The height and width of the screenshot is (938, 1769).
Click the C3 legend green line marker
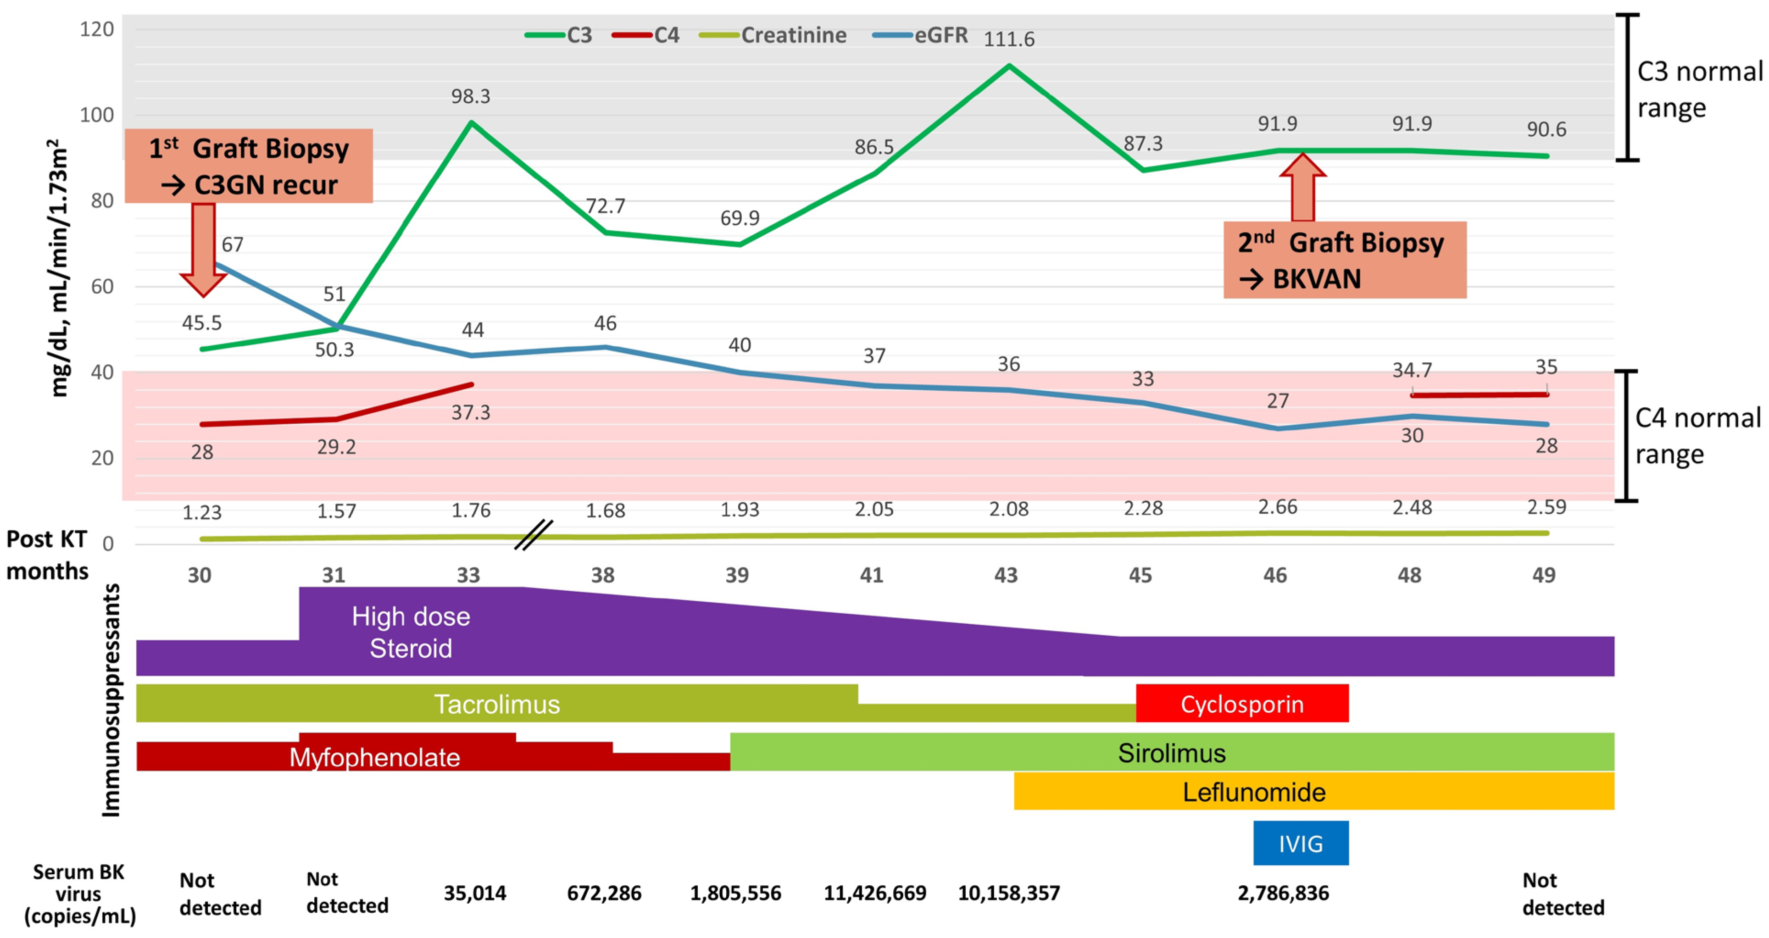pyautogui.click(x=545, y=35)
